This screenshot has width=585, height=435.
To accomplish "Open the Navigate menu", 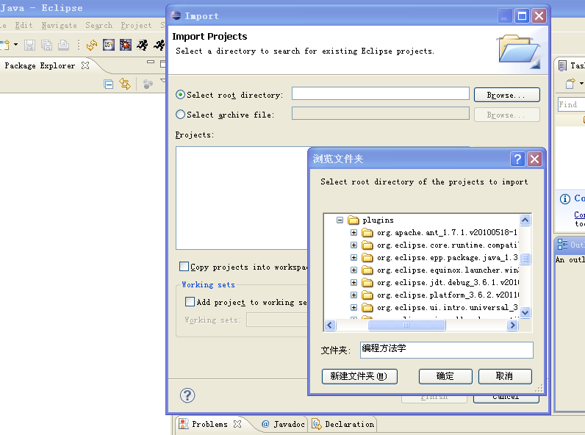I will click(x=59, y=25).
